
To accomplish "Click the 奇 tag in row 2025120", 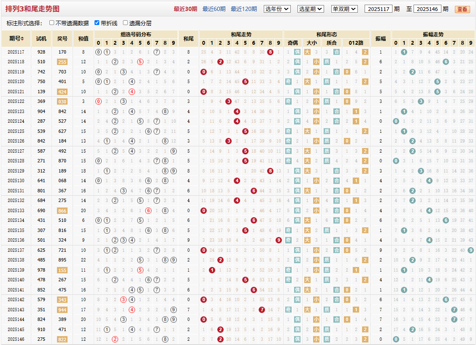I will click(288, 82).
